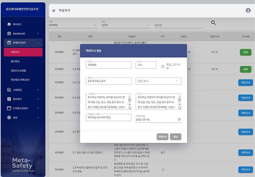The height and width of the screenshot is (177, 255).
Task: Expand the 업무관리 menu chevron
Action: (38, 99)
